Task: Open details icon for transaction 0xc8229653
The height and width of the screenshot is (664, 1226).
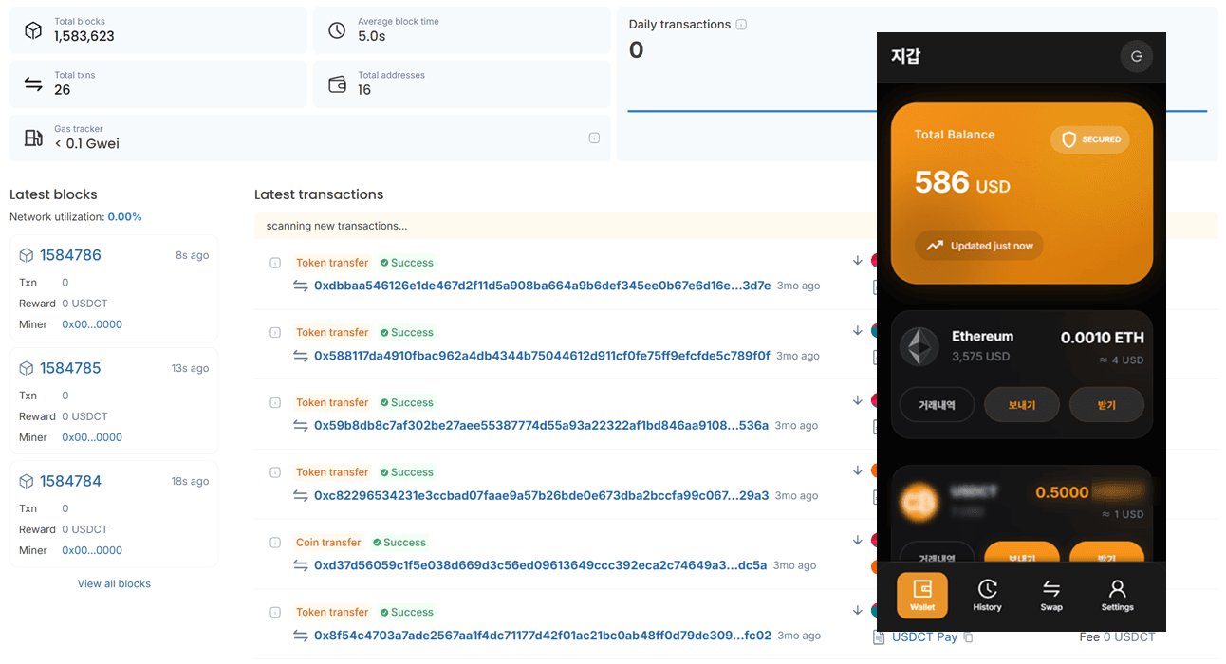Action: [x=275, y=472]
